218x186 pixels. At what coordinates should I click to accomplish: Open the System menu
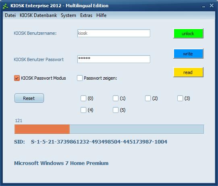point(69,15)
